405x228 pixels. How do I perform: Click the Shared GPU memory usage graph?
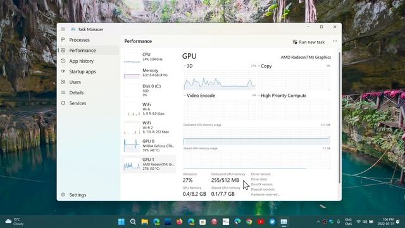pos(257,160)
